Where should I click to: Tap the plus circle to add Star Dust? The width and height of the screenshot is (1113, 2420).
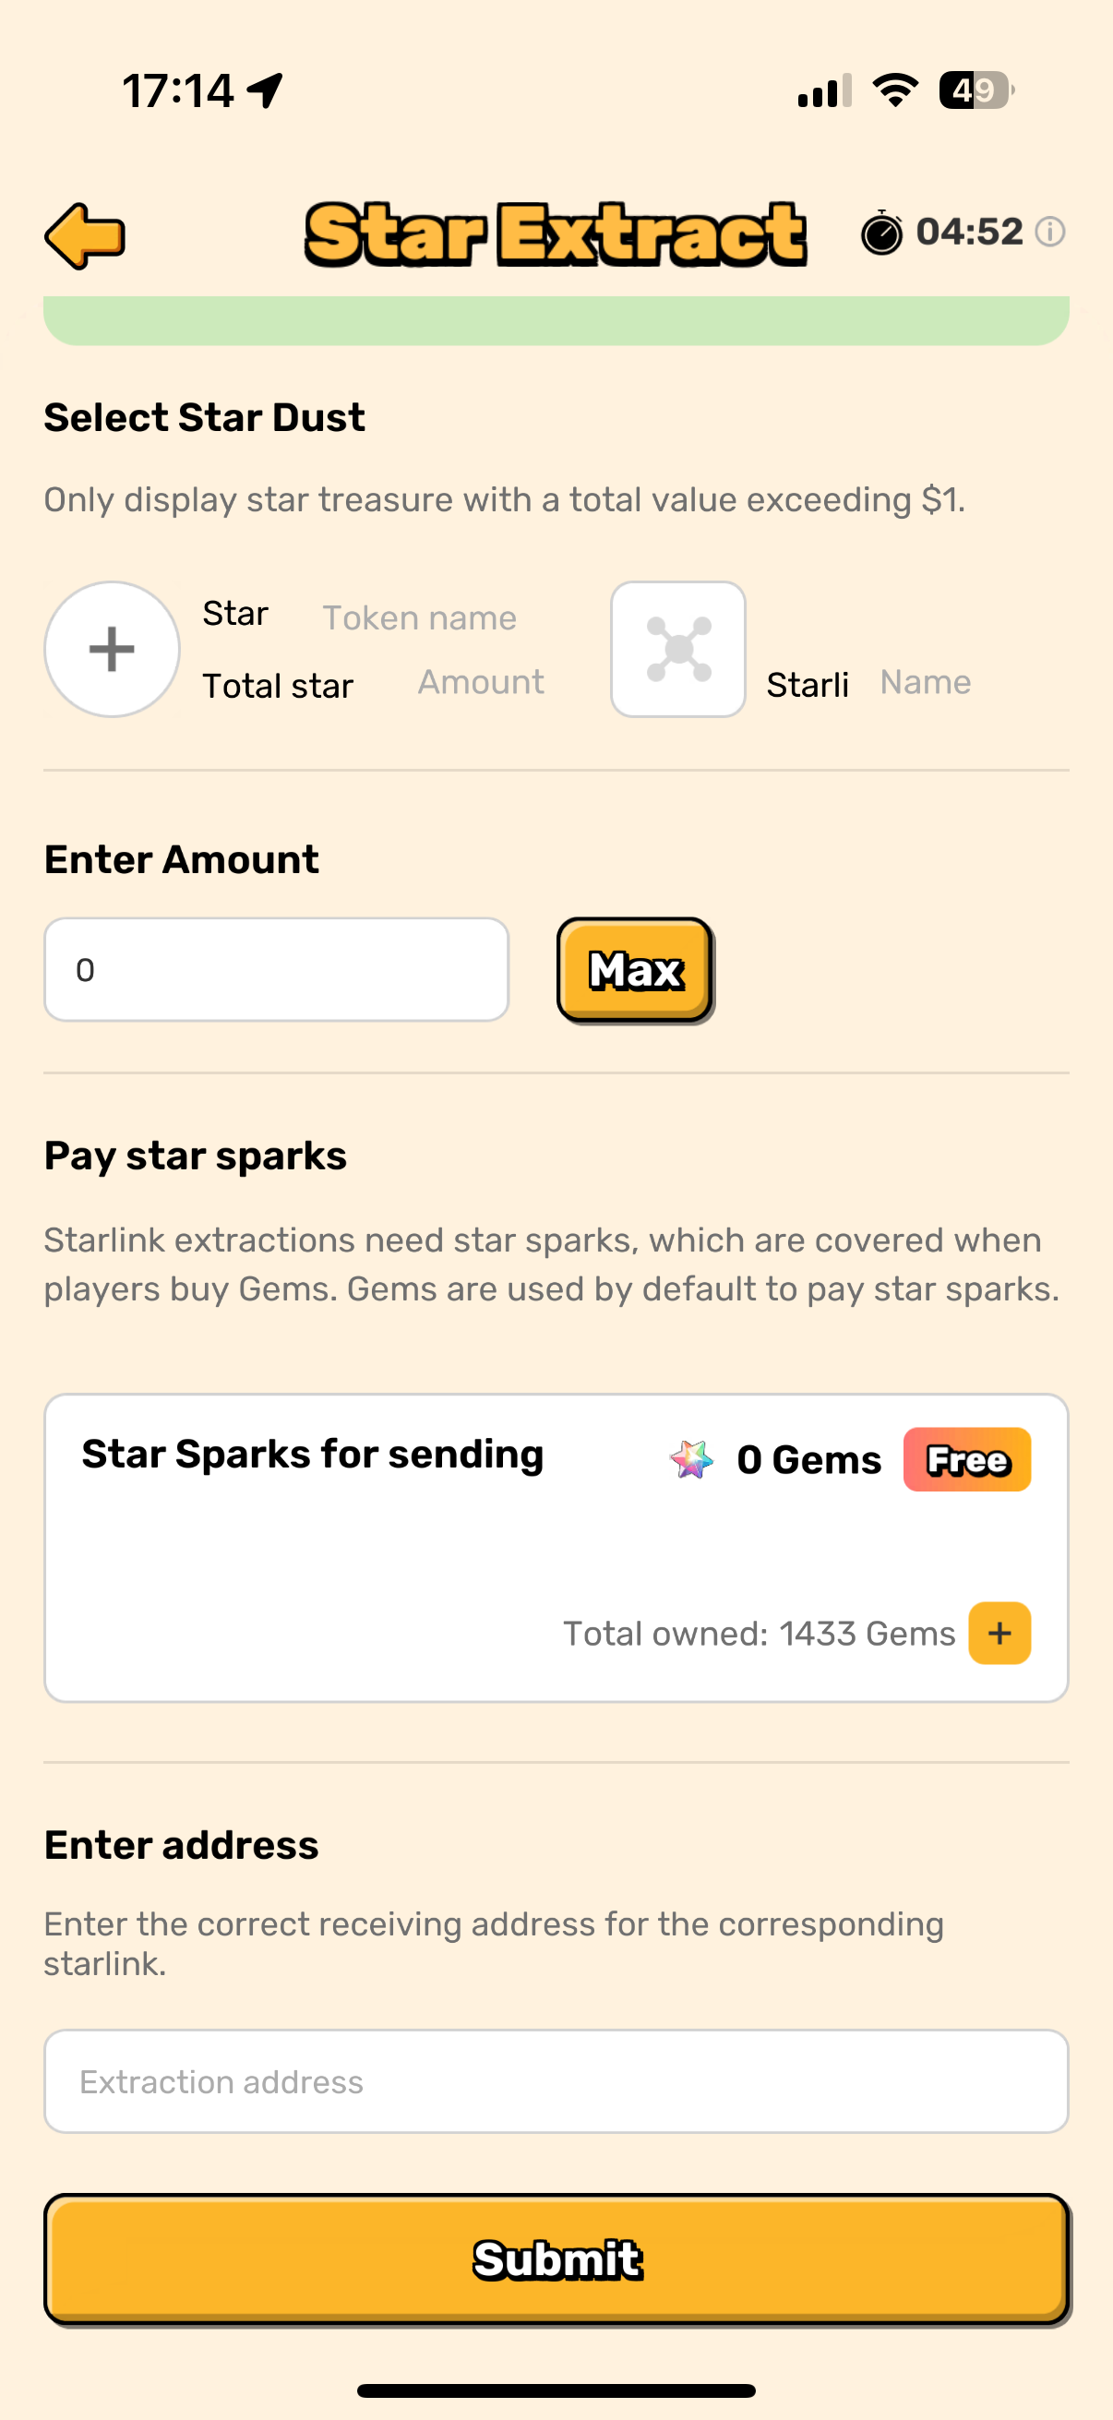pyautogui.click(x=112, y=649)
